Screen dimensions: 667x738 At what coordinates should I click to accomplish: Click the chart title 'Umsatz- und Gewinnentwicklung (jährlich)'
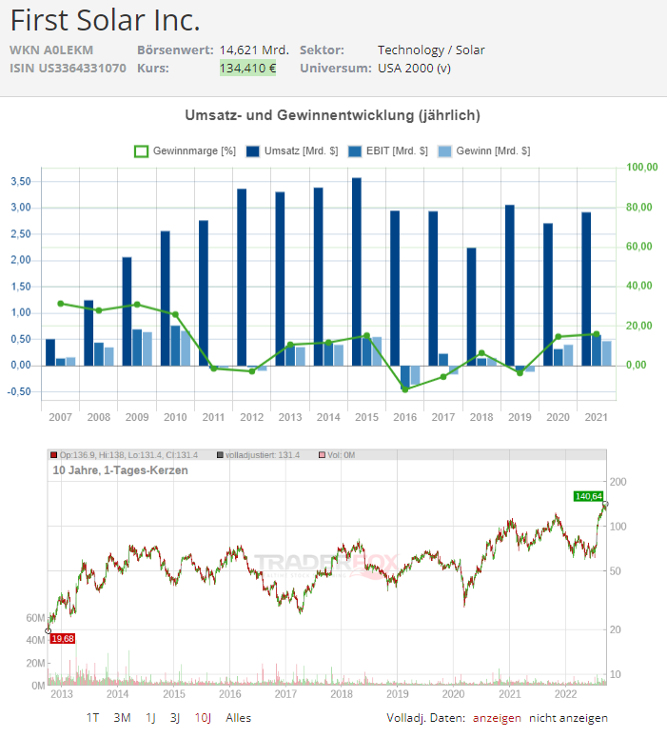[x=333, y=115]
